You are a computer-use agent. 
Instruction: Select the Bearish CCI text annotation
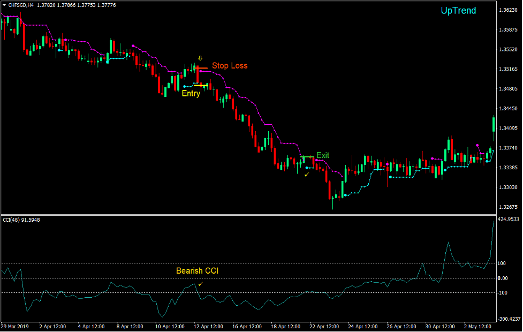coord(198,271)
